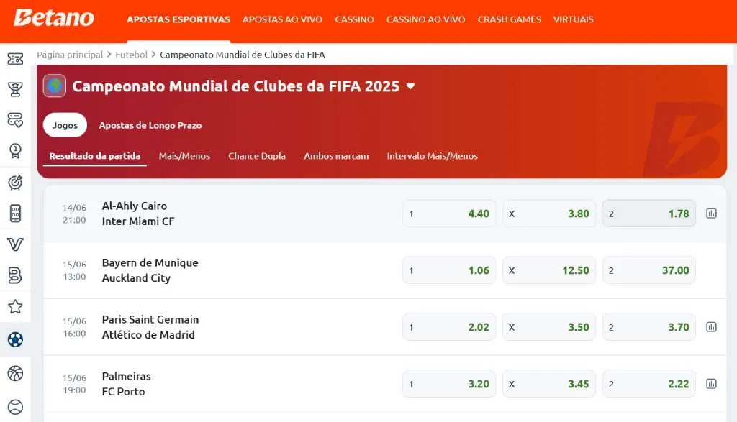The height and width of the screenshot is (422, 737).
Task: Open the CASSINO AO VIVO menu item
Action: [425, 20]
